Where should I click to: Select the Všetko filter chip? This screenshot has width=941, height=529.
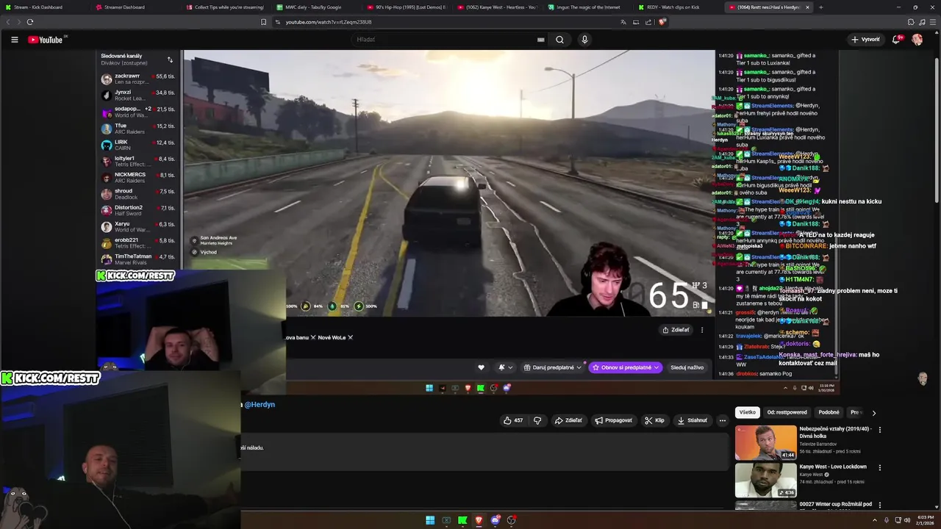click(748, 413)
